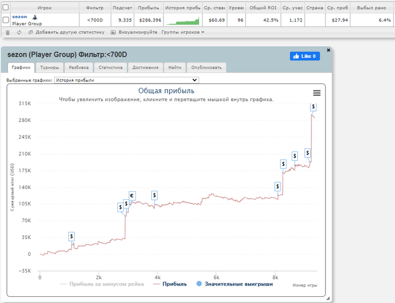Open the chart hamburger menu icon

tap(317, 93)
